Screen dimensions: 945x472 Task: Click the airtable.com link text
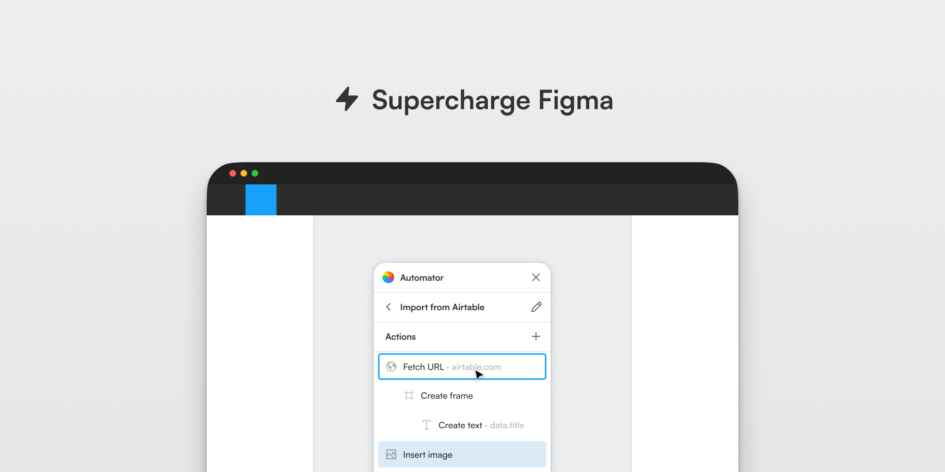pyautogui.click(x=476, y=367)
